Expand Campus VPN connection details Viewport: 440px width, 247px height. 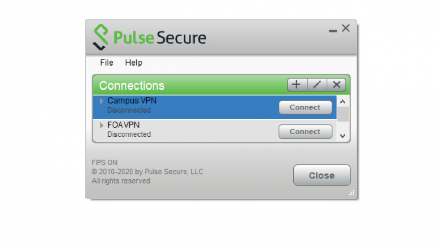pos(102,101)
